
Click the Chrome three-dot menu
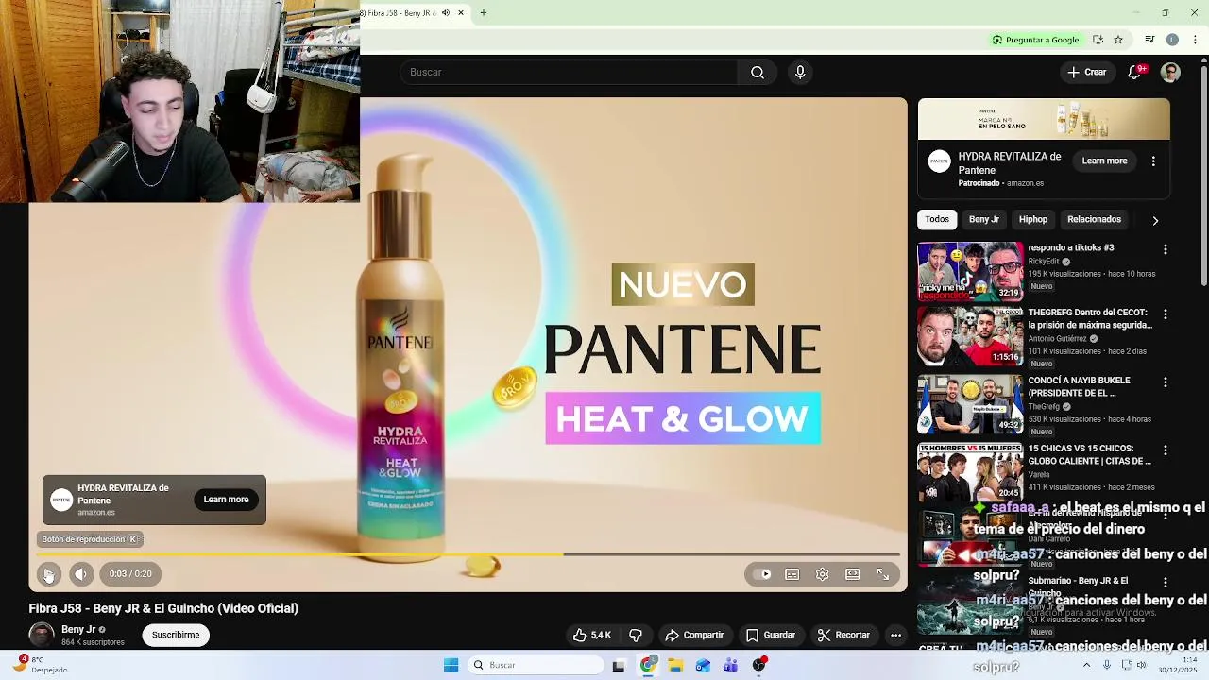pos(1195,40)
